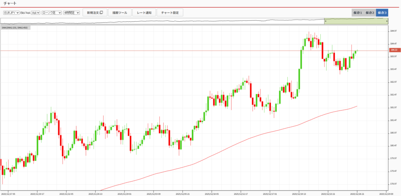Open the Ask price type dropdown
Screen dimensions: 401x196
pos(36,12)
